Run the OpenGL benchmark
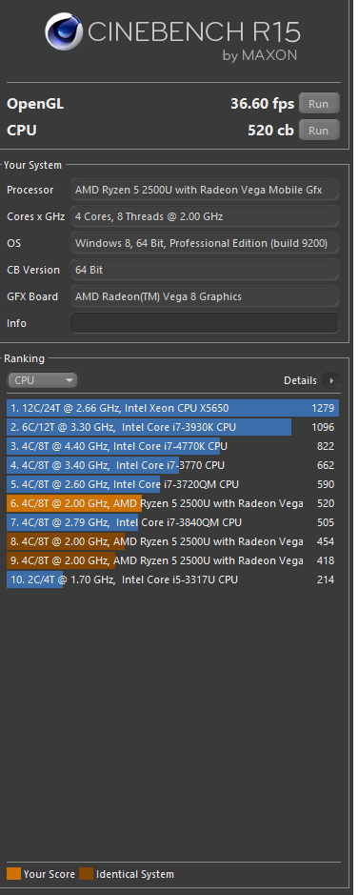The width and height of the screenshot is (358, 895). point(319,104)
